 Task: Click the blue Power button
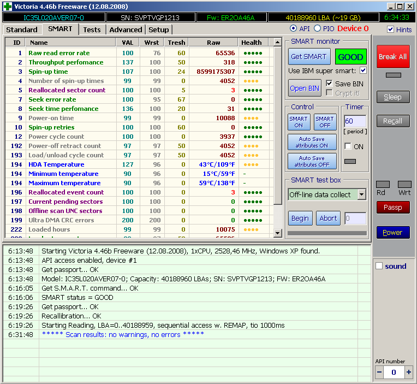pos(393,232)
